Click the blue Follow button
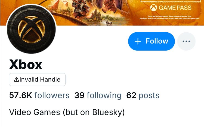 coord(152,41)
